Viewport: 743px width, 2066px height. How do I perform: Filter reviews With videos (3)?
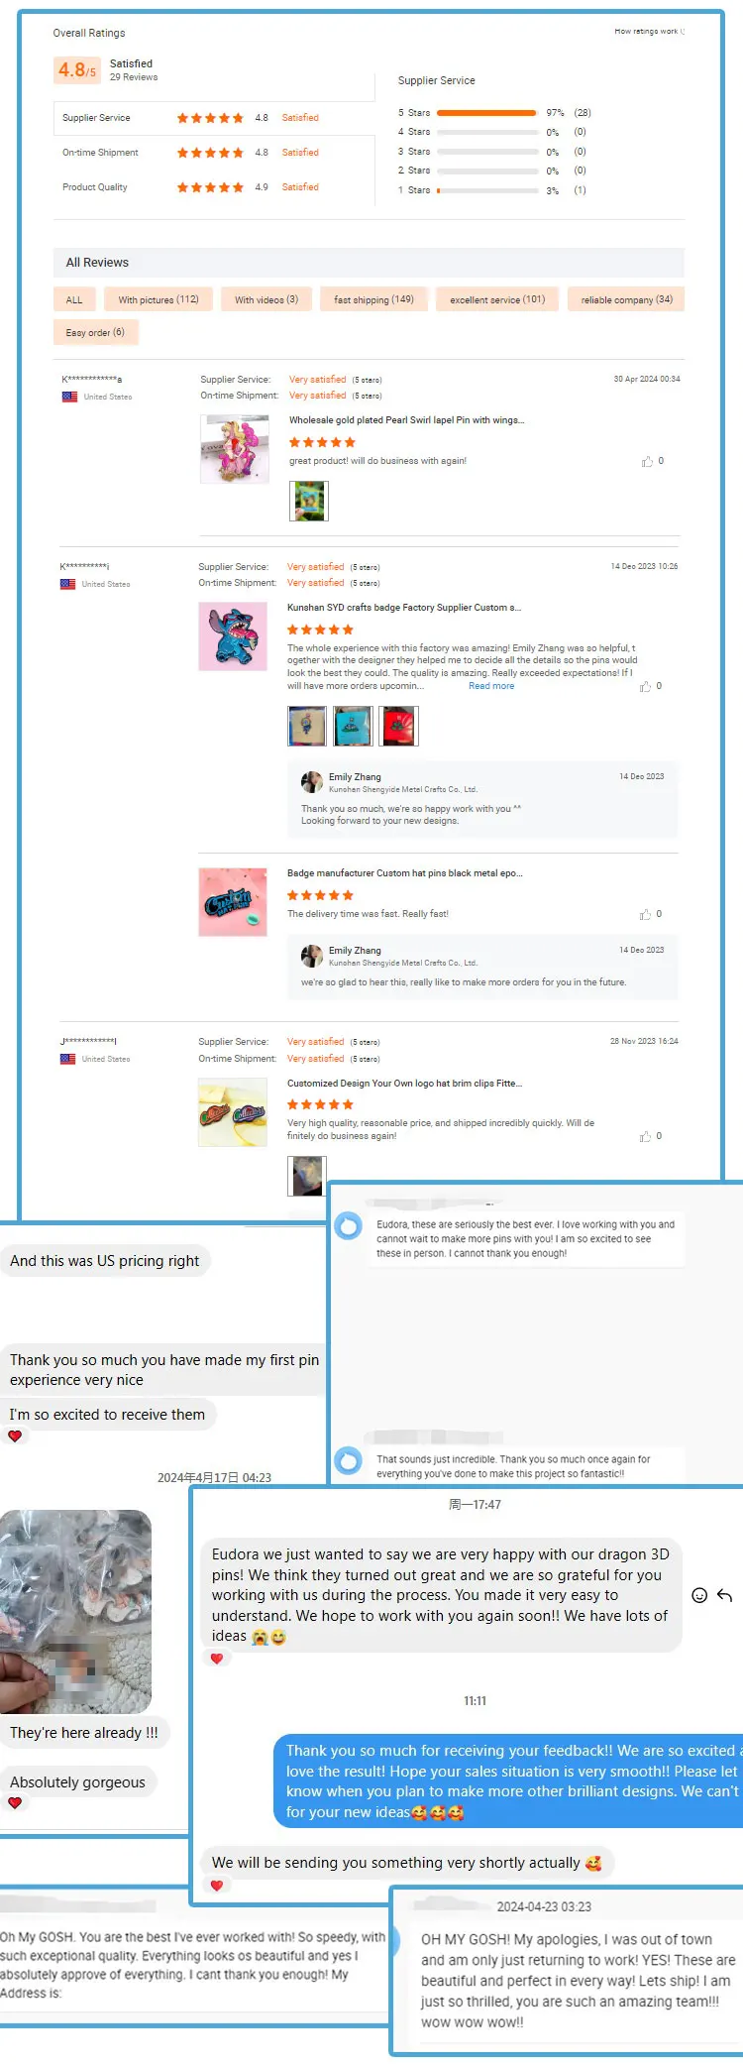[266, 299]
